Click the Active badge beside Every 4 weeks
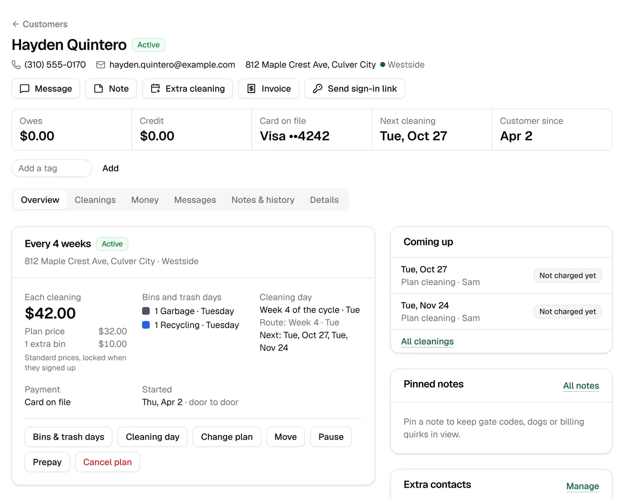This screenshot has width=629, height=498. [x=112, y=244]
